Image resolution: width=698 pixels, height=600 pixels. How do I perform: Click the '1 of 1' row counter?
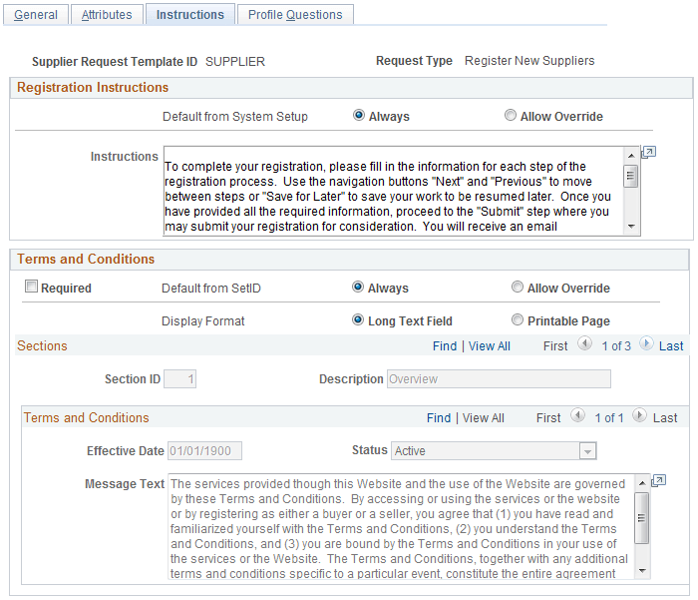[x=609, y=417]
